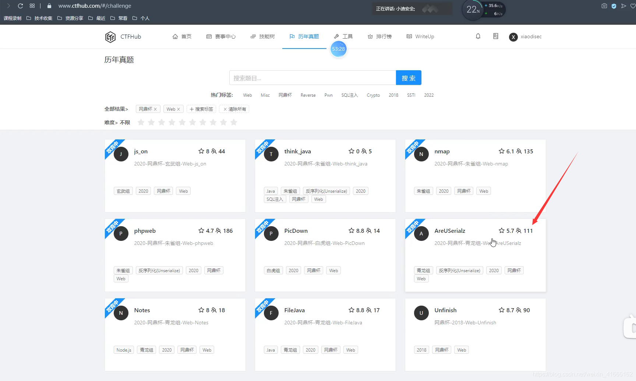636x381 pixels.
Task: Open the 资源分享 bookmark folder
Action: coord(70,18)
